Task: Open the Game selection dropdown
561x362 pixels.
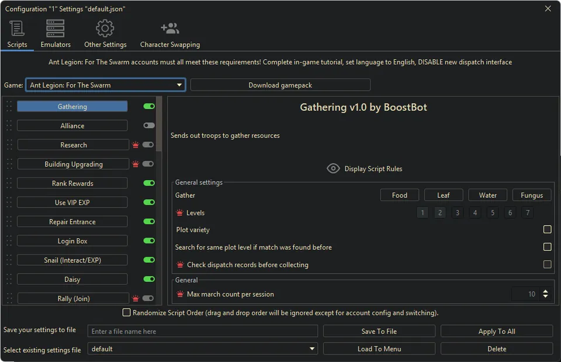Action: (106, 85)
